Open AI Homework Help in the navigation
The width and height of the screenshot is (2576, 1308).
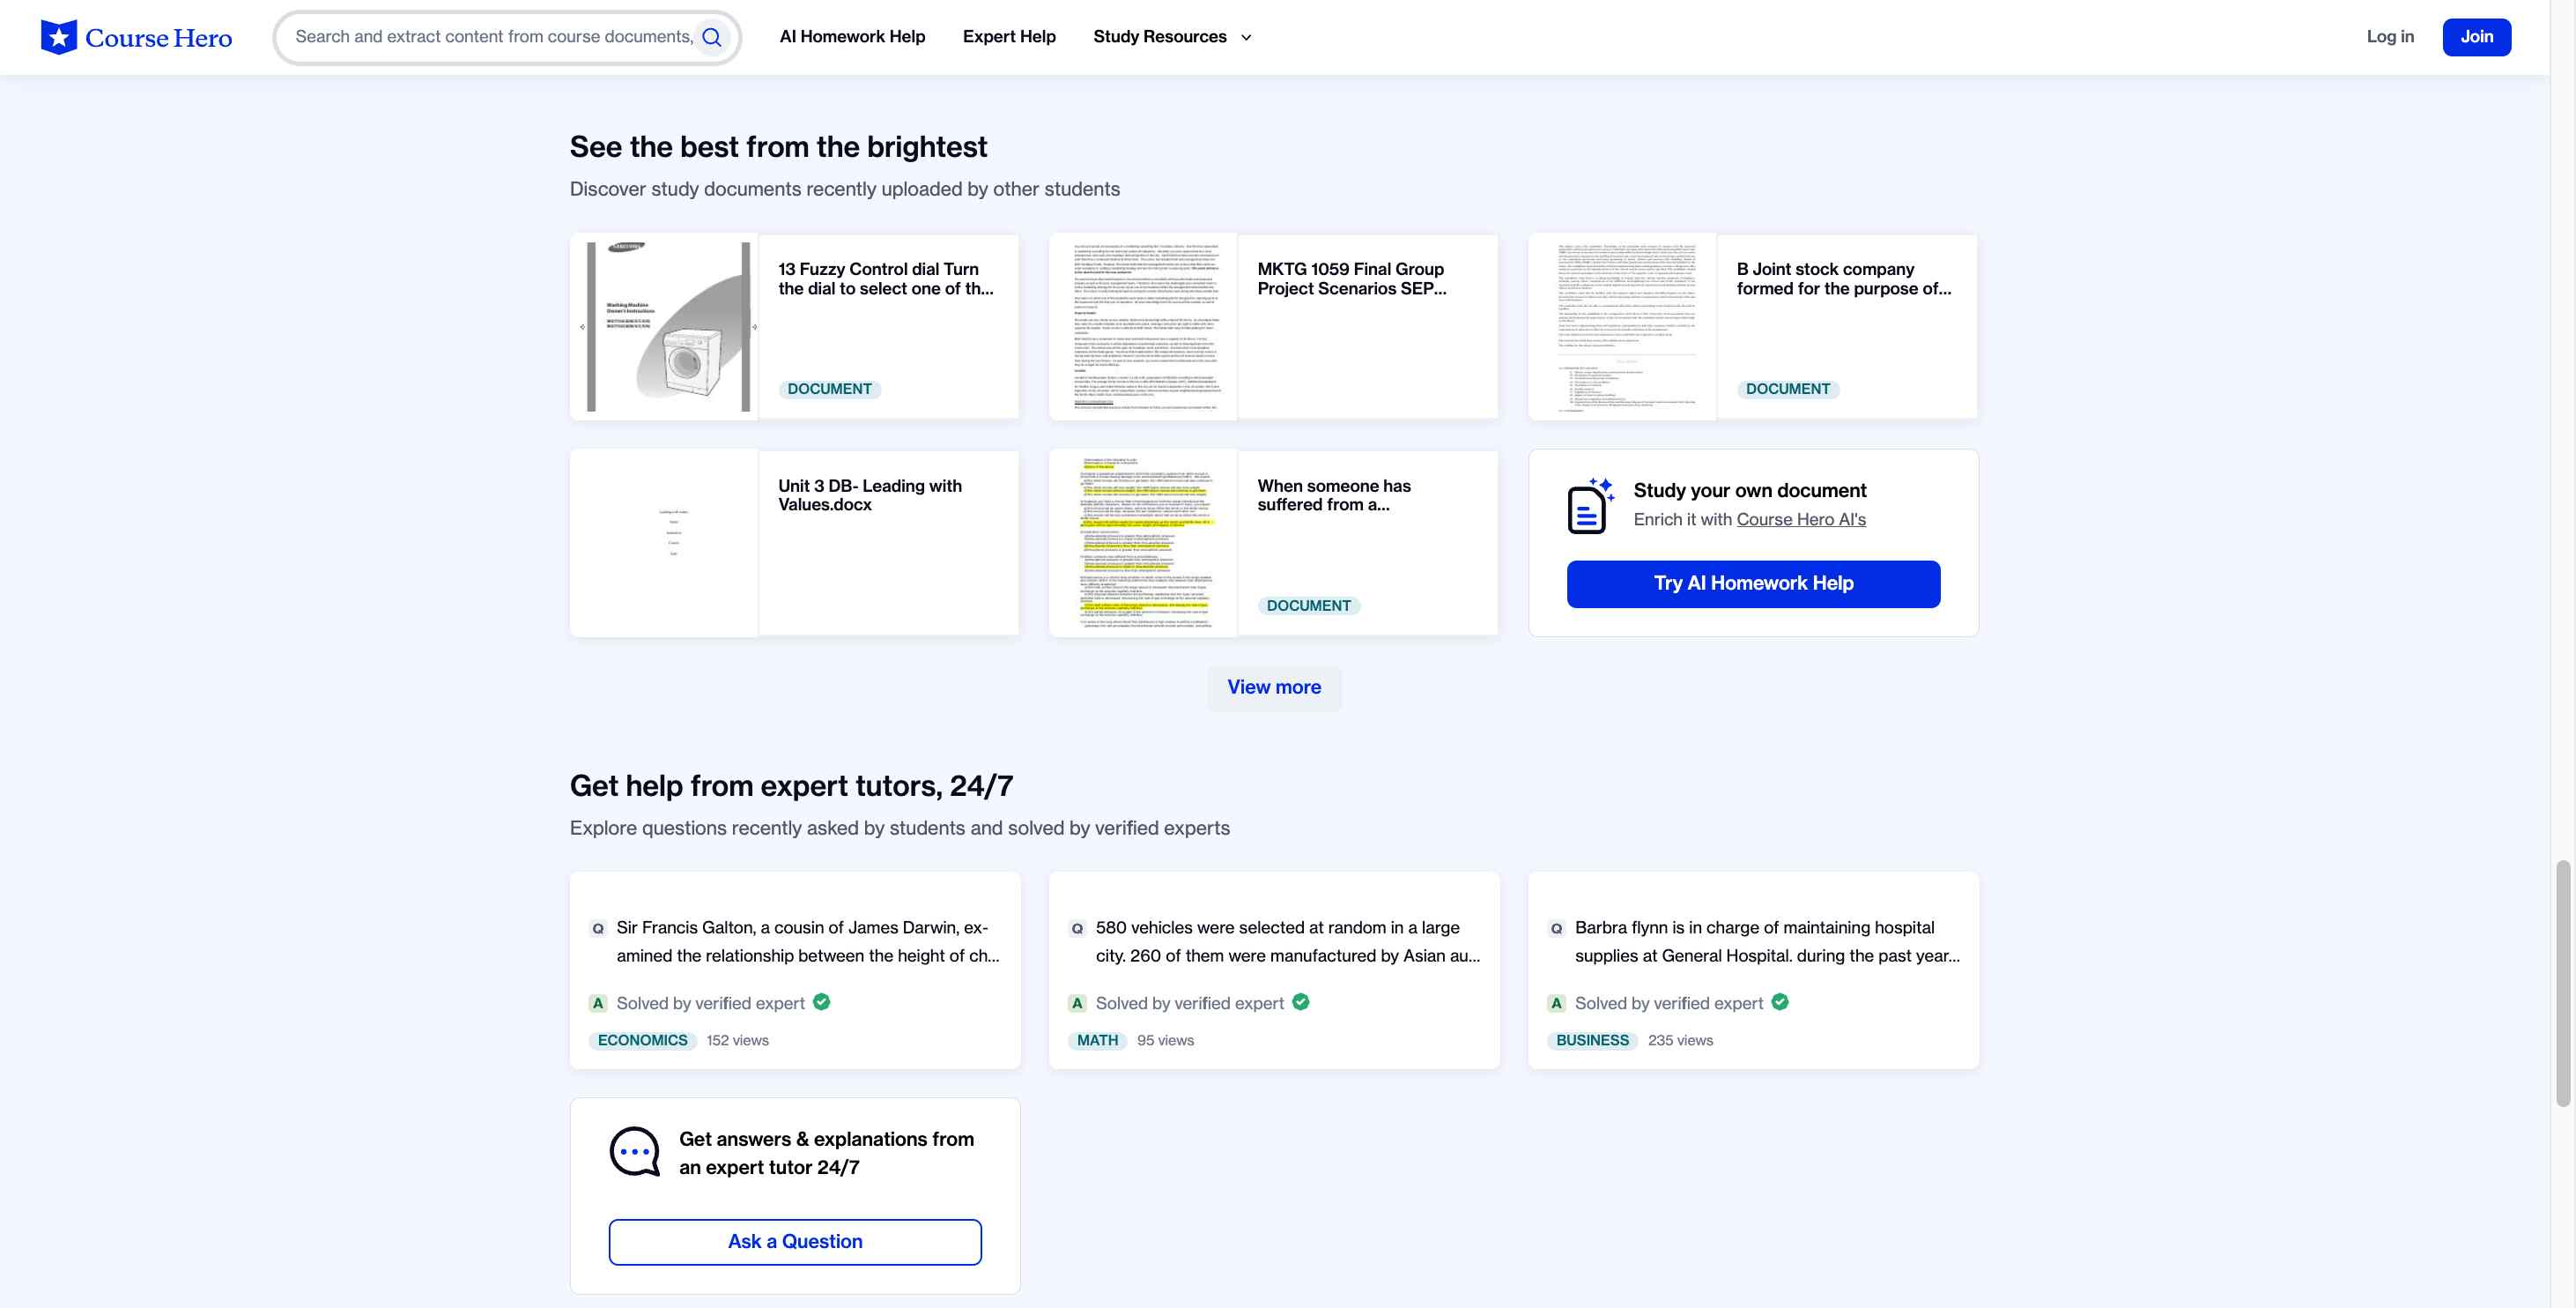(852, 37)
